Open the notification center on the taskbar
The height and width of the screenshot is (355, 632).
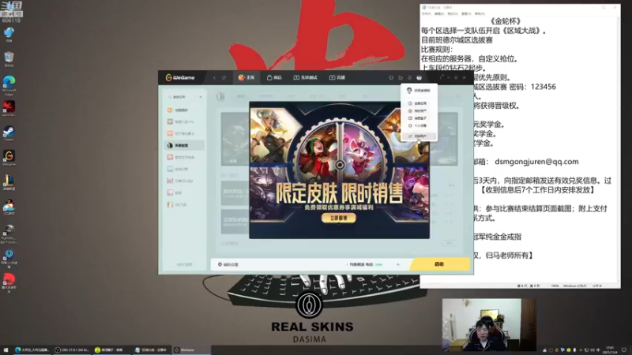624,349
